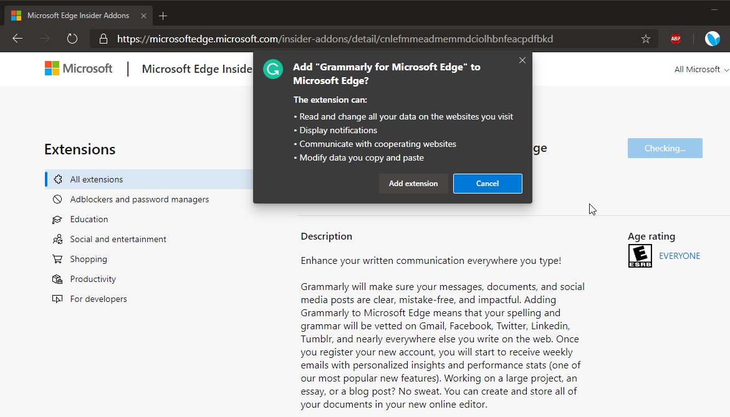
Task: Click 'Display notifications' permission text
Action: click(338, 130)
